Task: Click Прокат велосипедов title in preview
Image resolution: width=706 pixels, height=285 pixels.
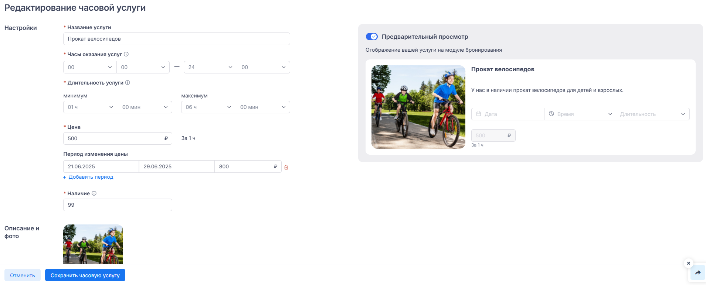Action: (503, 69)
